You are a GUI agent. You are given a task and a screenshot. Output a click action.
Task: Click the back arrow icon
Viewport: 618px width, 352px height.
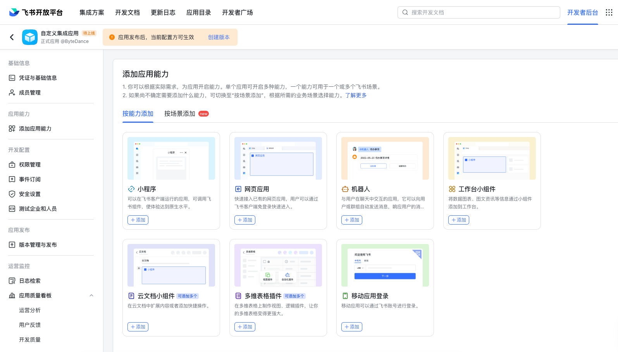point(12,37)
